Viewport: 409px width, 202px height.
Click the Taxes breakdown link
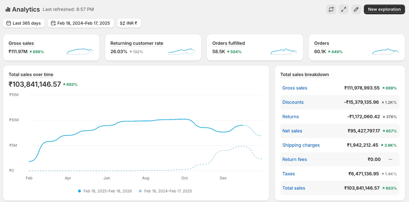(x=289, y=174)
